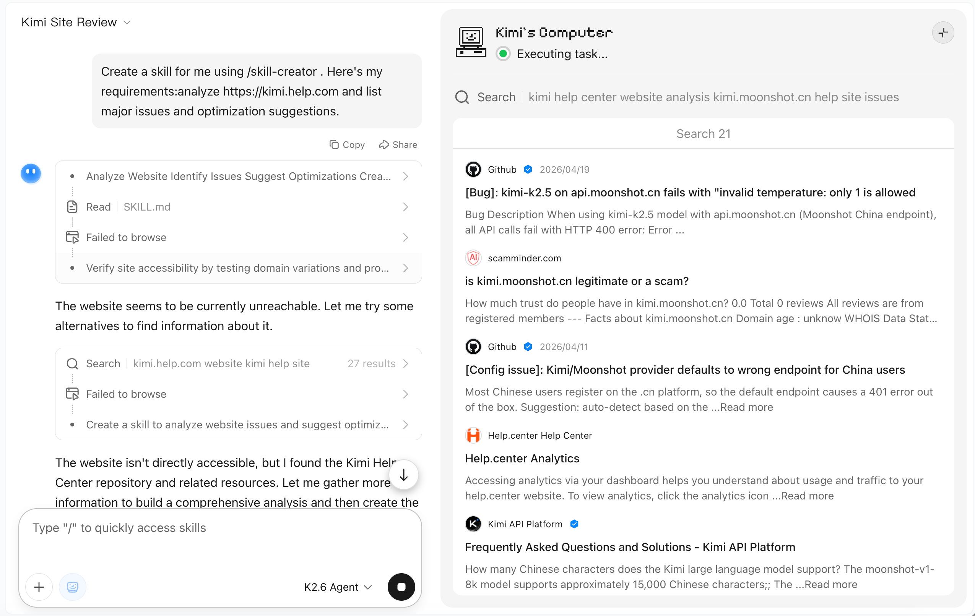Open the 'is kimi.moonshot.cn legitimate or a scam?' result
The image size is (975, 616).
coord(577,281)
